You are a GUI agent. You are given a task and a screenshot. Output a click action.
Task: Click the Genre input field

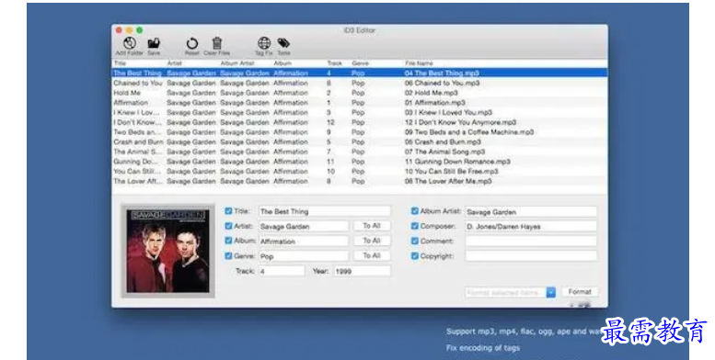pyautogui.click(x=304, y=256)
